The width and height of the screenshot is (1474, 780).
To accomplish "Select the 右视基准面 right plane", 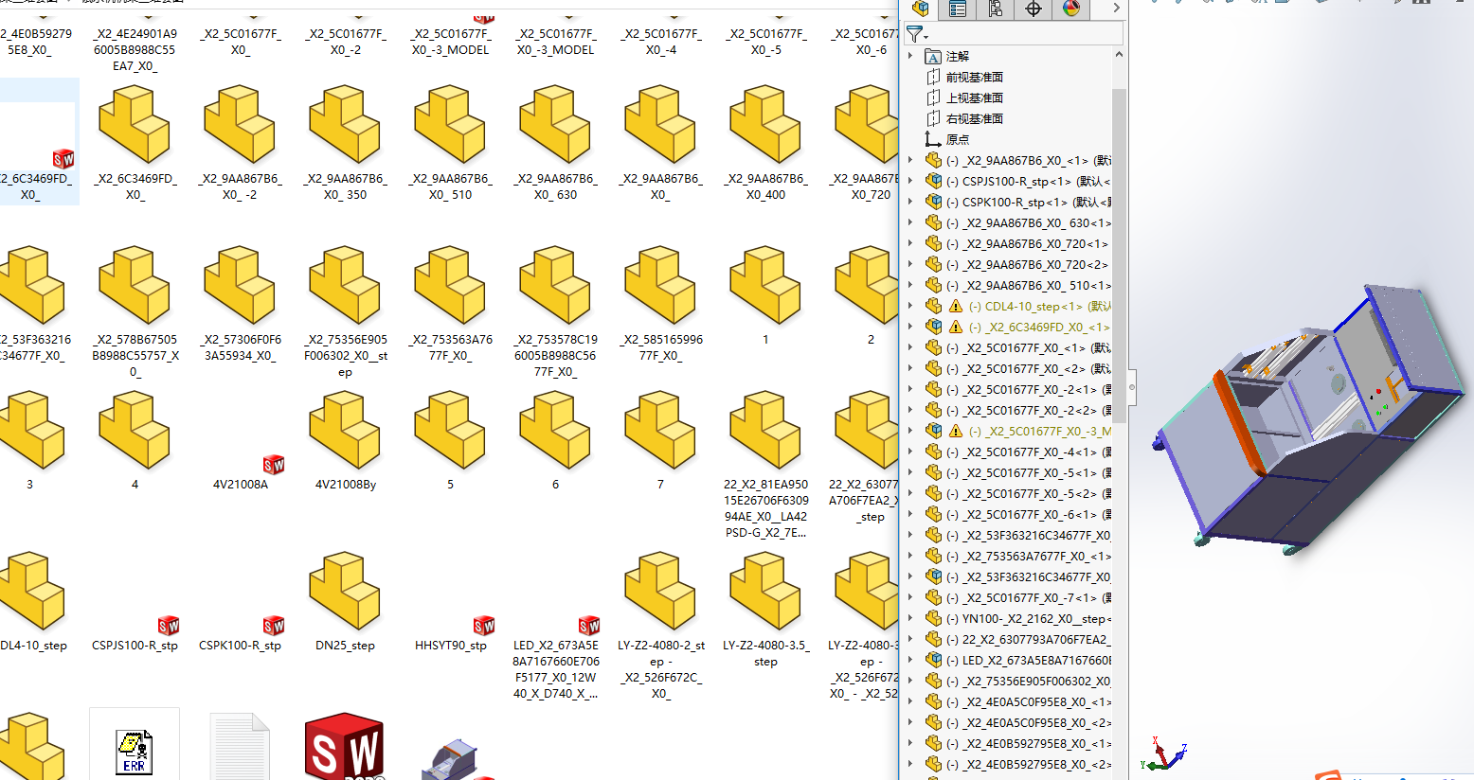I will pos(974,118).
